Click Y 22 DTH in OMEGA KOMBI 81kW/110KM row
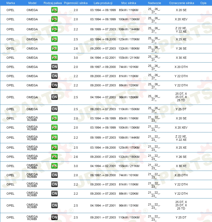The image size is (212, 222). click(181, 184)
